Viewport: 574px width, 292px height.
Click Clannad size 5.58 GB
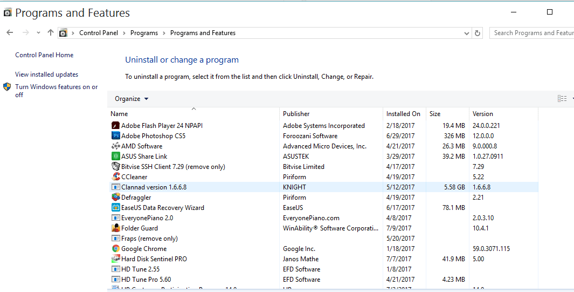[x=454, y=187]
